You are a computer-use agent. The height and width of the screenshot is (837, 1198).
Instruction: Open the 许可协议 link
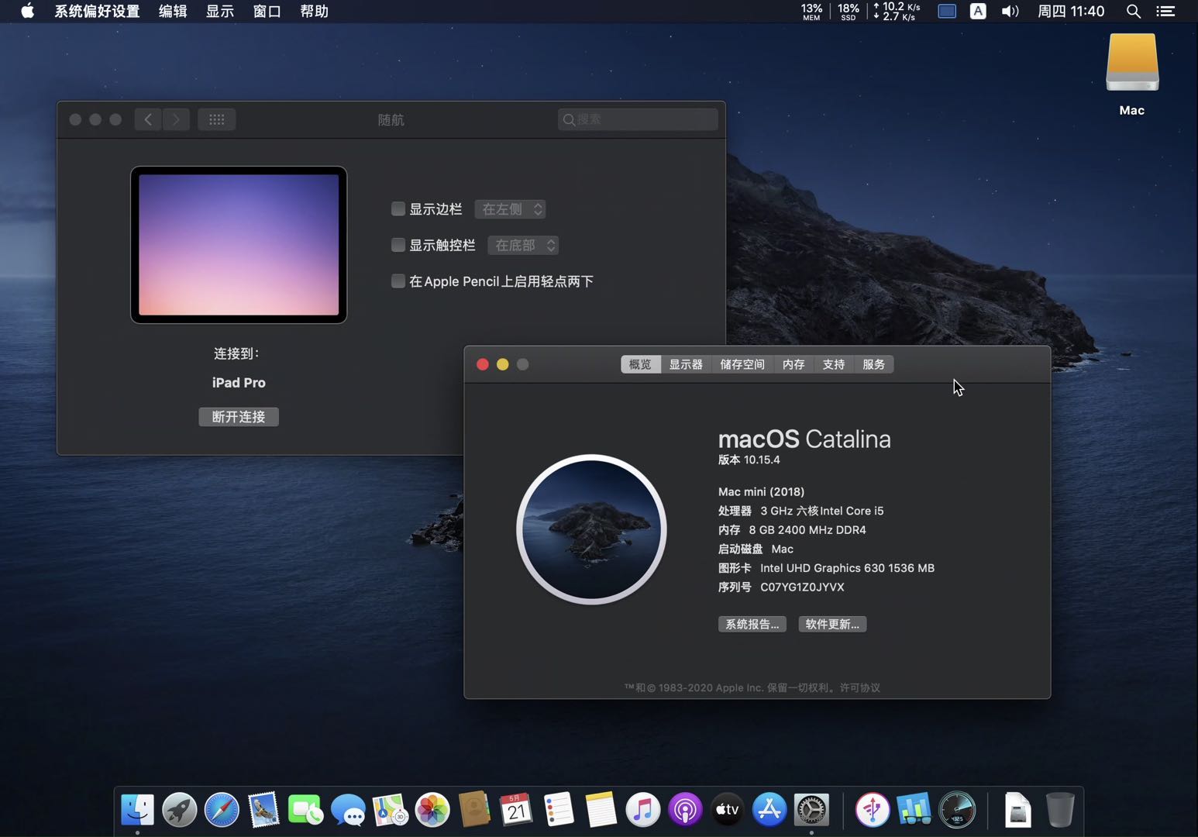point(860,687)
